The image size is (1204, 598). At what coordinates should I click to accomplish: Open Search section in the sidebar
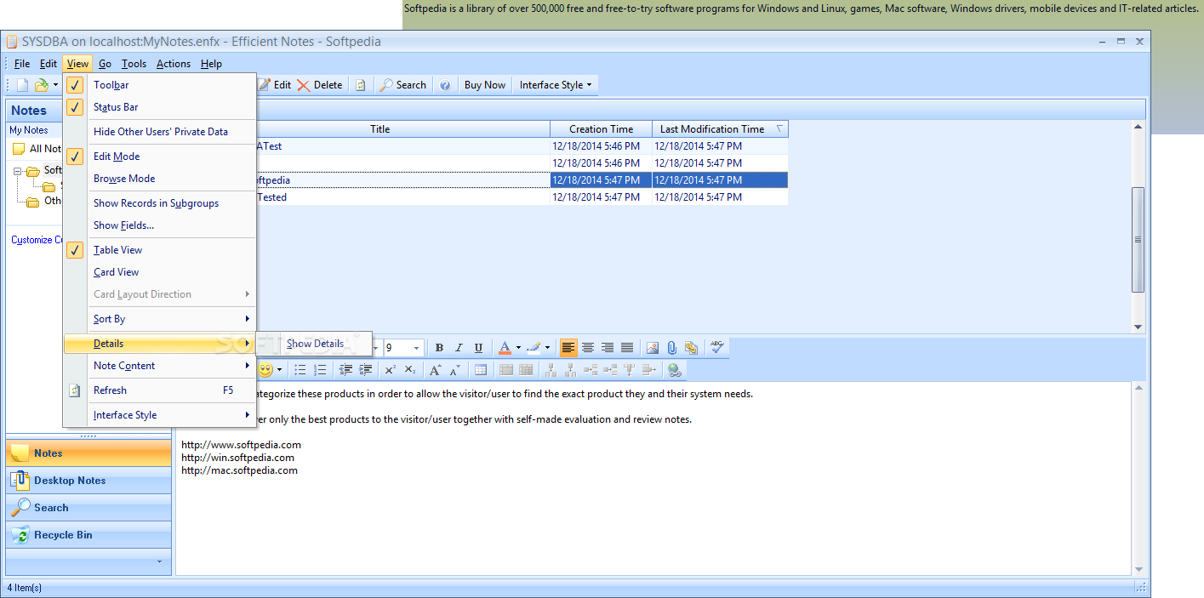point(88,508)
